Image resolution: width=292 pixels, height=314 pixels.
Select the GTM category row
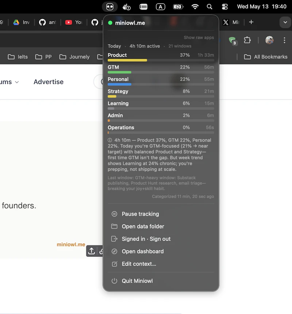coord(161,69)
